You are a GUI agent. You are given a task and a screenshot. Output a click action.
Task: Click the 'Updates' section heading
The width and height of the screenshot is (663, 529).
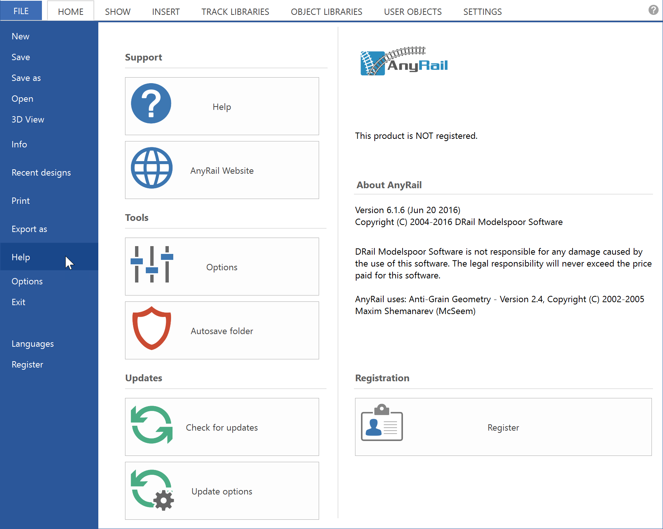pyautogui.click(x=144, y=378)
